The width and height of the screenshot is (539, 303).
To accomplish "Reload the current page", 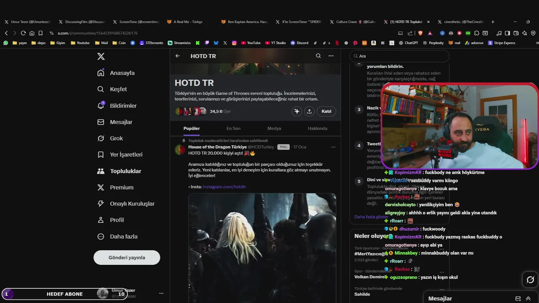I will tap(23, 33).
